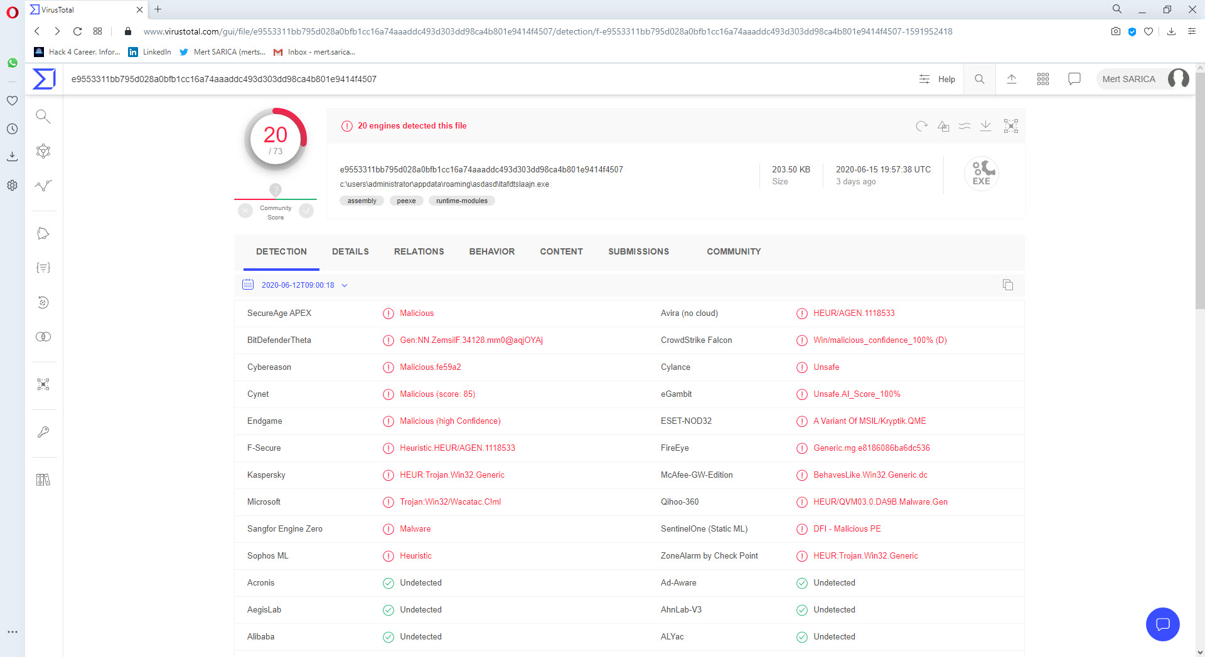The width and height of the screenshot is (1205, 657).
Task: Open the Opera menu button
Action: (13, 13)
